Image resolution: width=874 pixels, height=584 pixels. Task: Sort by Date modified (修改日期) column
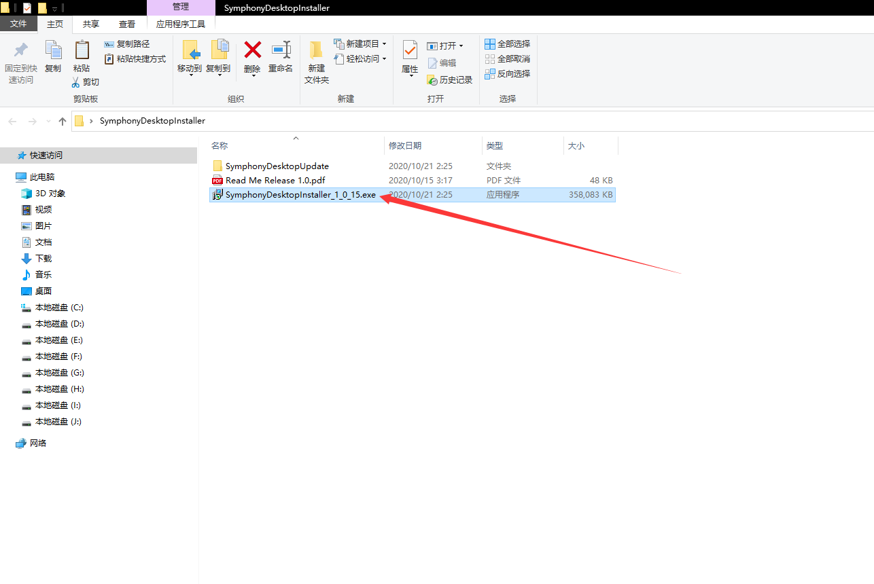[405, 146]
